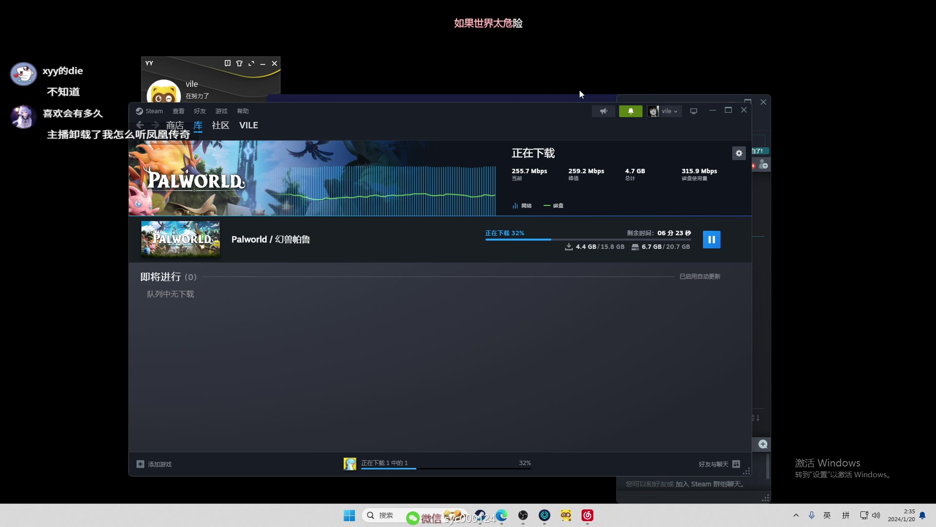
Task: Click 添加游戏 at bottom left
Action: pos(154,464)
